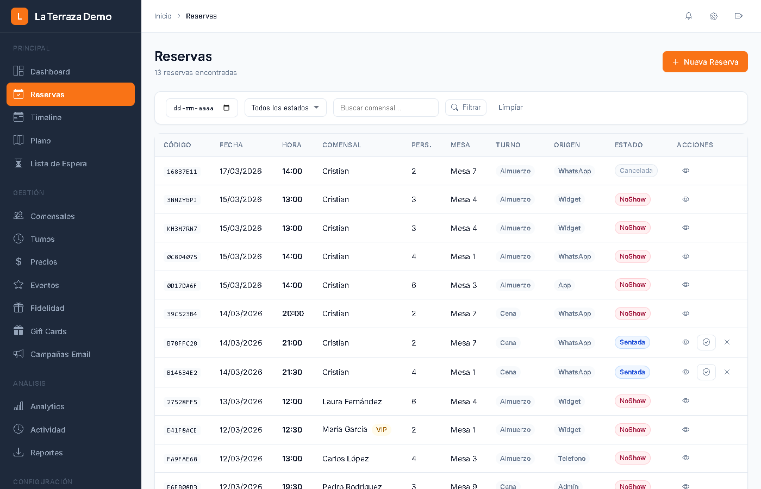The height and width of the screenshot is (489, 761).
Task: Open Reportes in sidebar
Action: pyautogui.click(x=71, y=453)
